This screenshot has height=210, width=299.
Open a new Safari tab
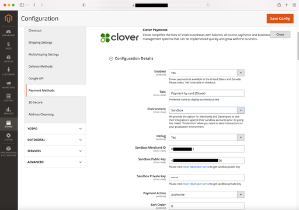[x=287, y=5]
